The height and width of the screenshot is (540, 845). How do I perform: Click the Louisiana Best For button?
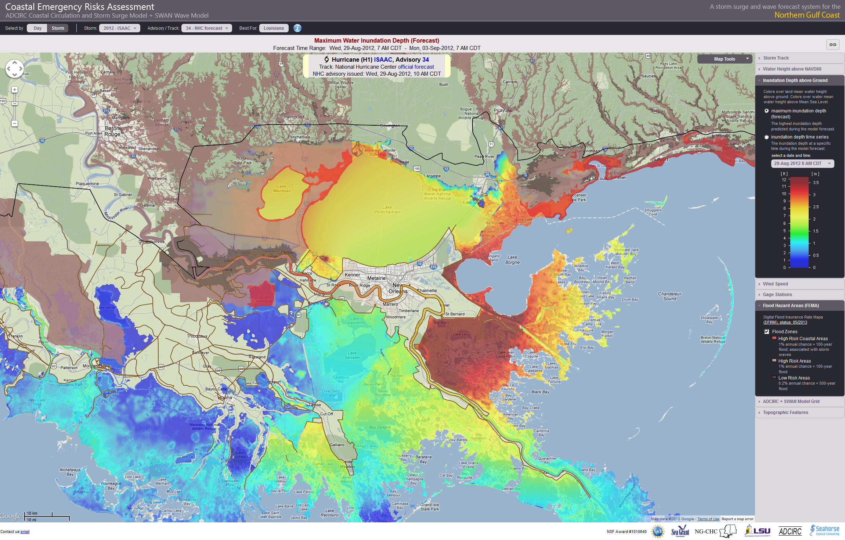(274, 28)
